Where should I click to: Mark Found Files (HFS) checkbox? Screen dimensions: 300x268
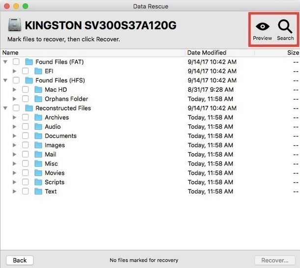coord(16,80)
